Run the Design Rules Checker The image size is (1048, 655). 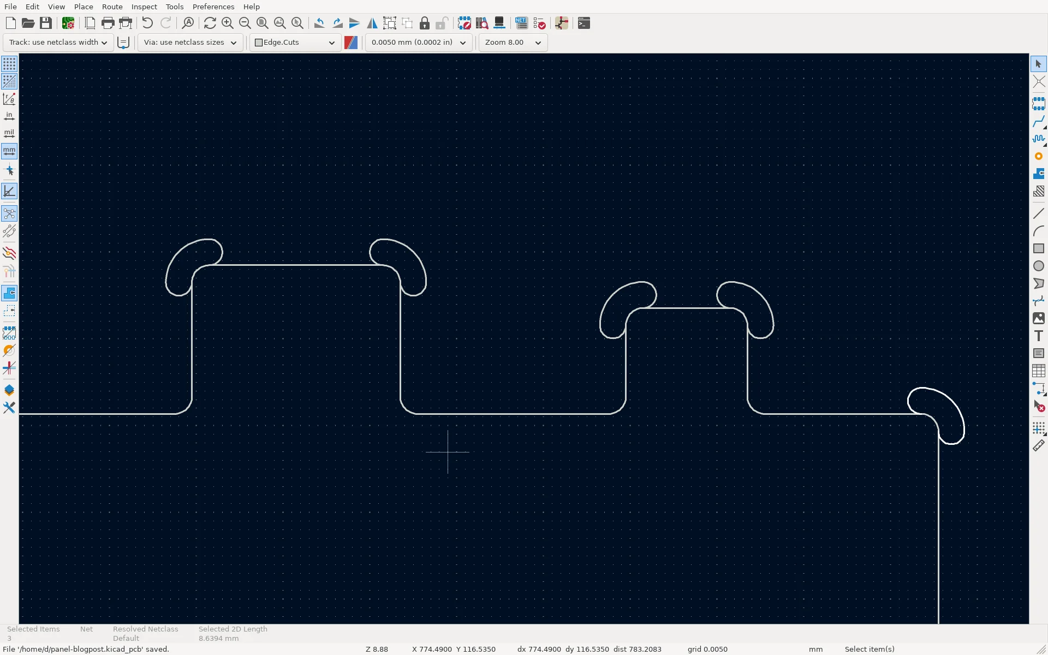click(x=539, y=23)
